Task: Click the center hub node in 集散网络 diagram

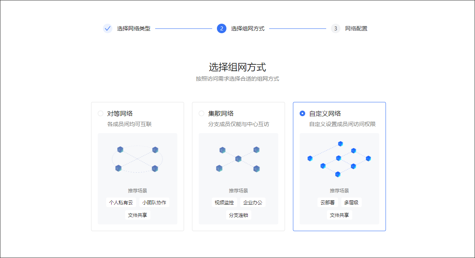Action: [238, 159]
